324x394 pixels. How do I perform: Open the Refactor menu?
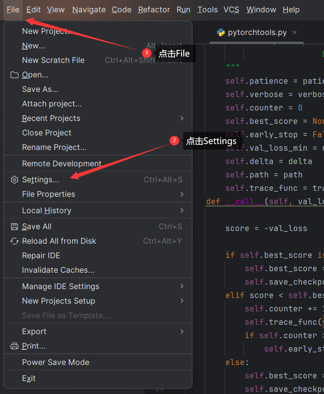(x=154, y=10)
